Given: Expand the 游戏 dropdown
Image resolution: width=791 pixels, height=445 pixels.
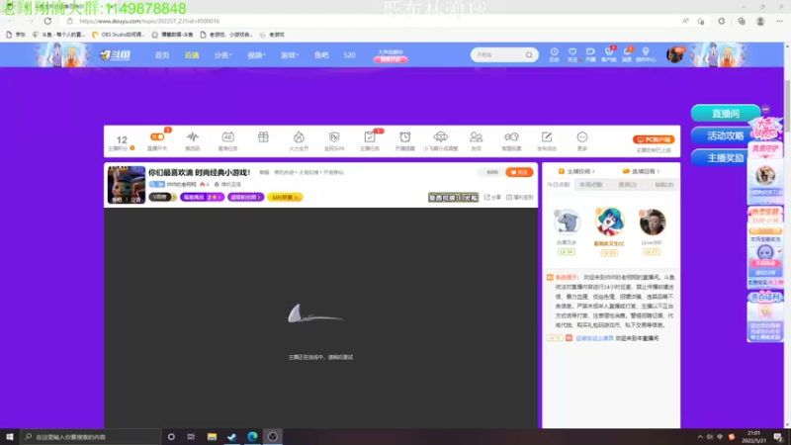Looking at the screenshot, I should coord(290,55).
